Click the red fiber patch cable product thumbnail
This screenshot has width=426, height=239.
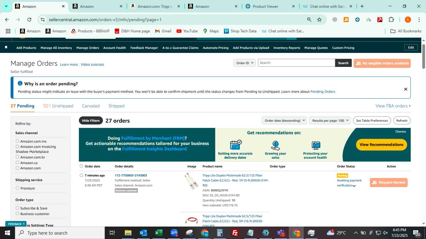[191, 220]
